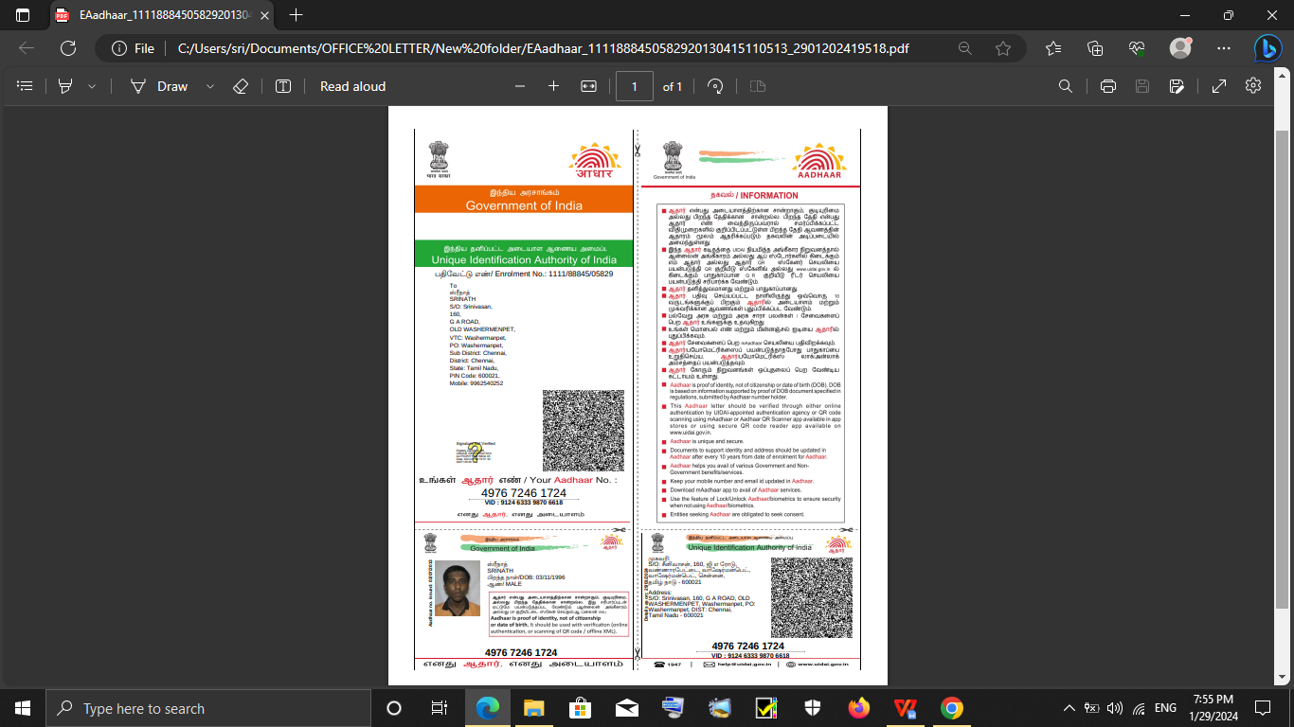
Task: Zoom out with the minus button
Action: pyautogui.click(x=519, y=86)
